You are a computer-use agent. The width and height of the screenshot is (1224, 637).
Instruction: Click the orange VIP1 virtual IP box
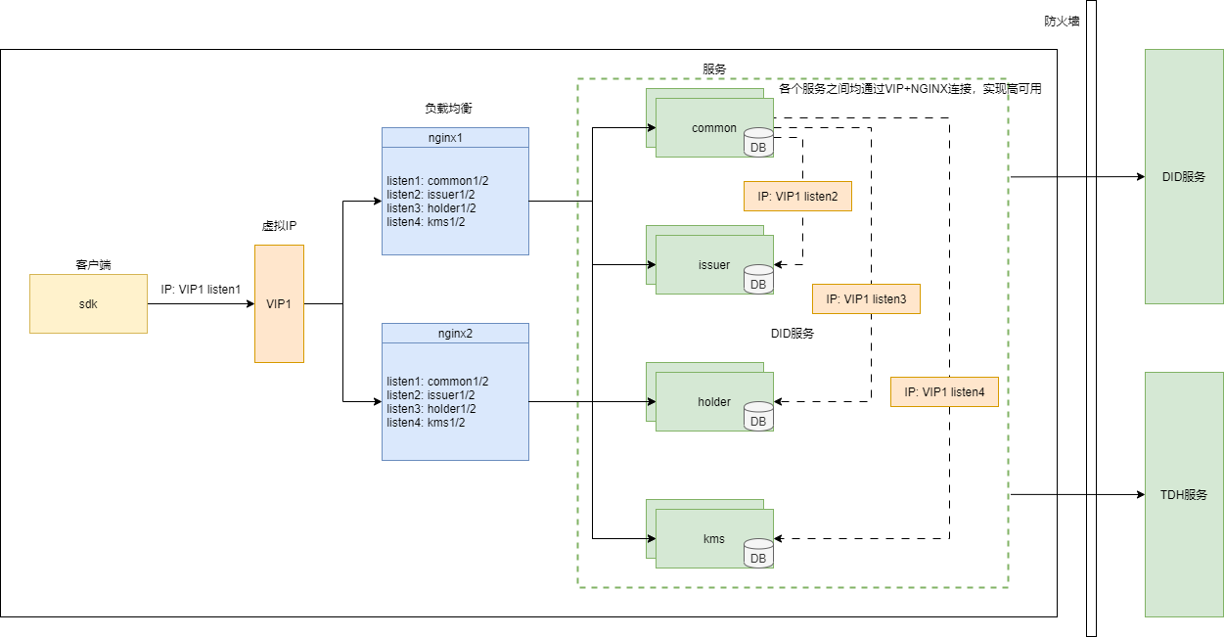[x=279, y=303]
